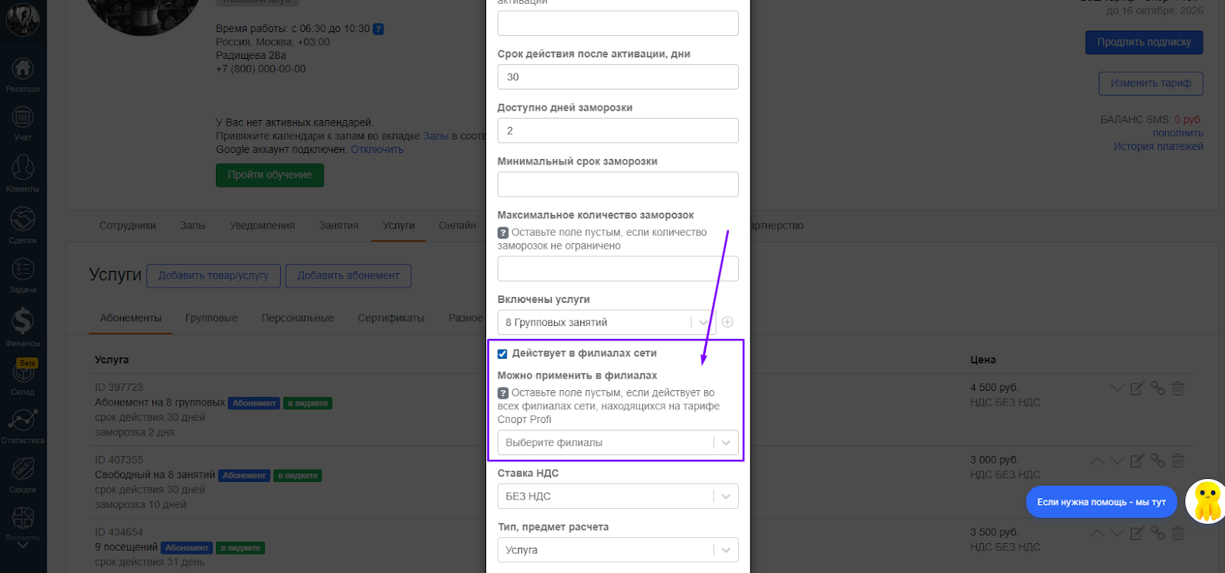The width and height of the screenshot is (1225, 573).
Task: Add another included service with plus icon
Action: (727, 322)
